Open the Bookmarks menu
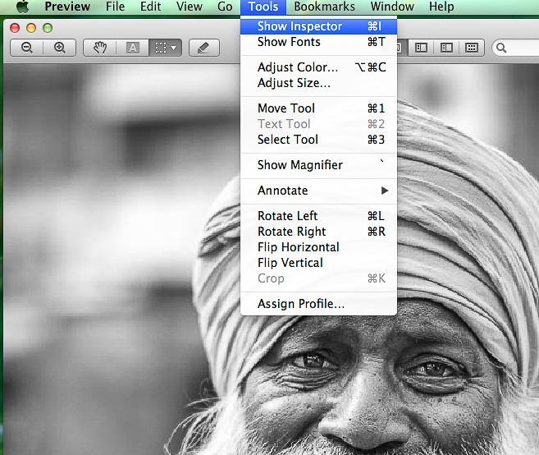This screenshot has width=539, height=455. pyautogui.click(x=324, y=7)
